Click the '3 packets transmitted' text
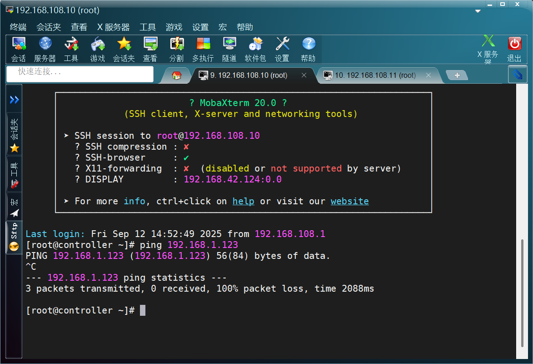 point(83,289)
